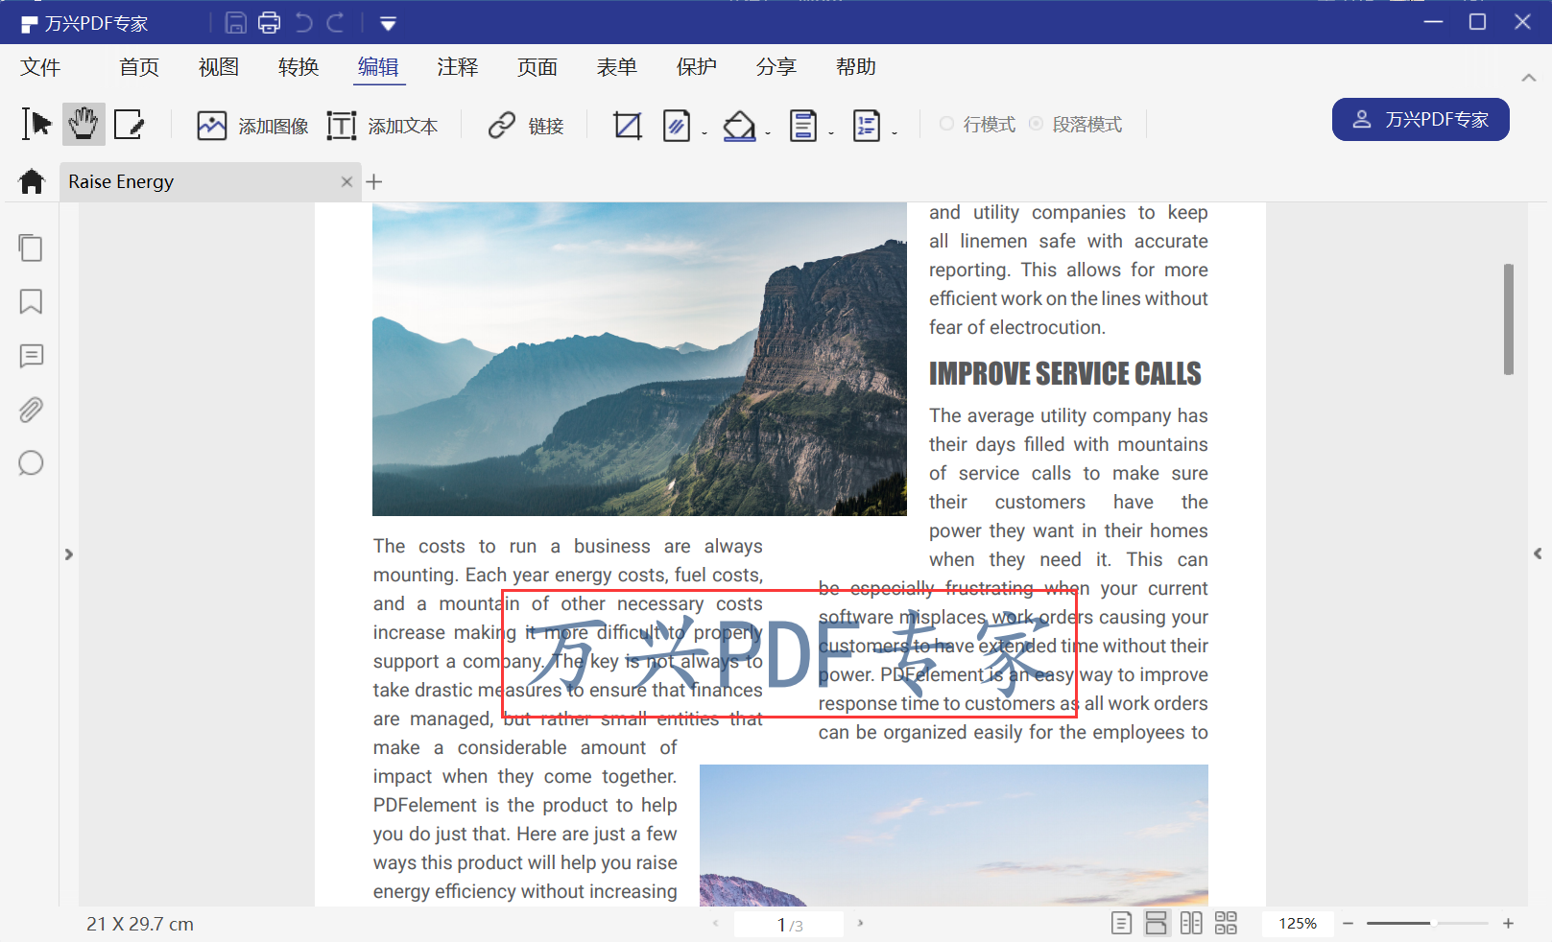The width and height of the screenshot is (1552, 942).
Task: Expand the header footer dropdown arrow
Action: (830, 133)
